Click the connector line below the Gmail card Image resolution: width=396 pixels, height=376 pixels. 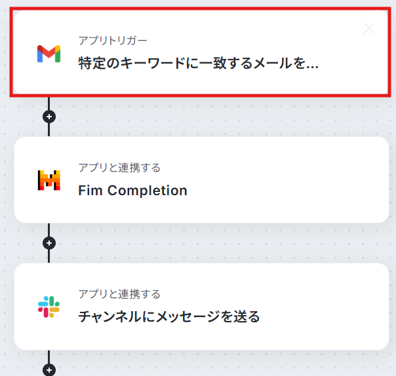point(49,103)
